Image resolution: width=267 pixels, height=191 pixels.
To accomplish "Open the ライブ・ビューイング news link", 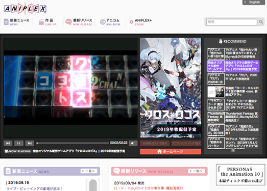I will coord(34,188).
